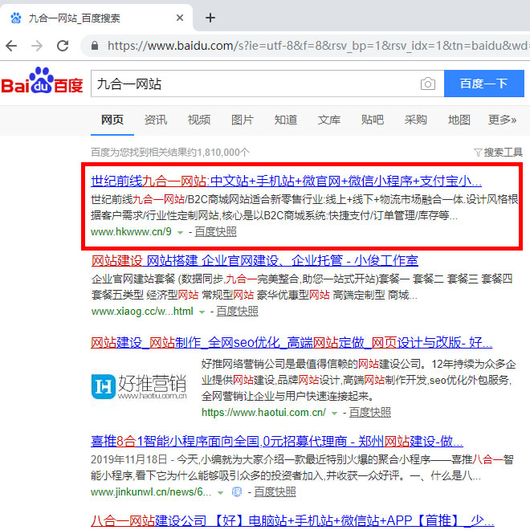Image resolution: width=530 pixels, height=530 pixels.
Task: Switch to the 资讯 tab
Action: 156,120
